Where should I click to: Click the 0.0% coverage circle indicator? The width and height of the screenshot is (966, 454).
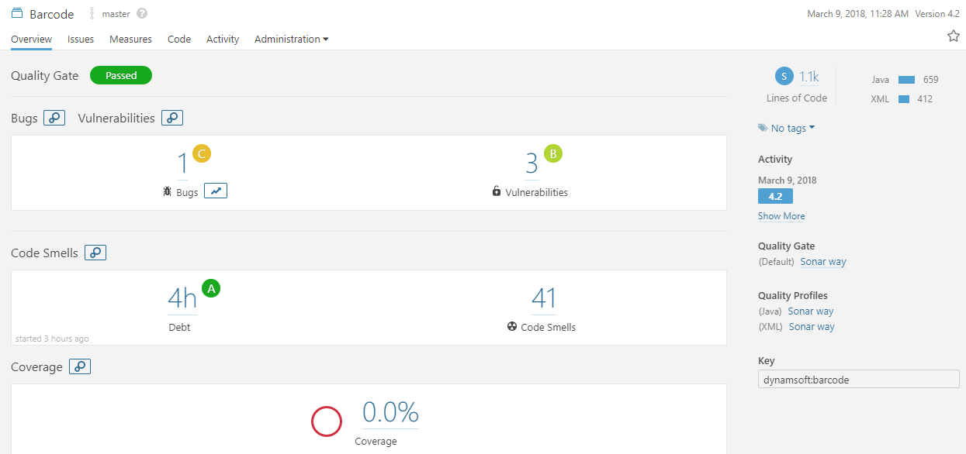(x=327, y=421)
